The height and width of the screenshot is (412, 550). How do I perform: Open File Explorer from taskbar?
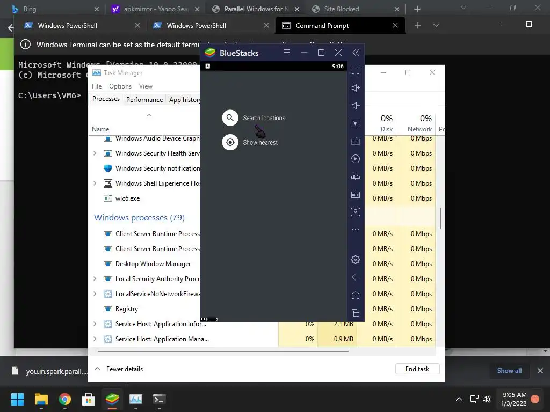(x=41, y=399)
